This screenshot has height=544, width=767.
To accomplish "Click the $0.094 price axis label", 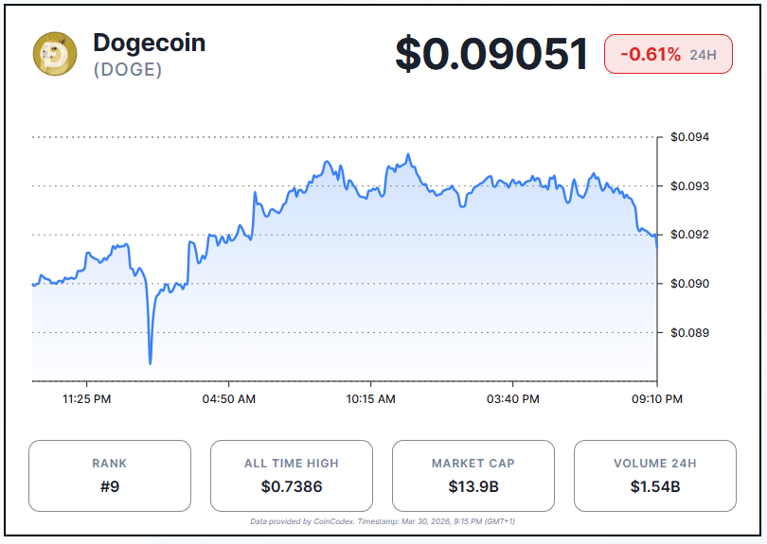I will point(689,137).
